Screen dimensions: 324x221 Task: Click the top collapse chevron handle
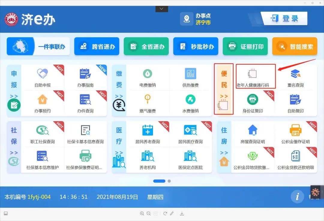click(x=162, y=9)
